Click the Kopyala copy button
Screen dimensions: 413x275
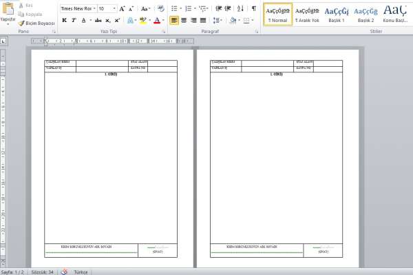tap(30, 14)
